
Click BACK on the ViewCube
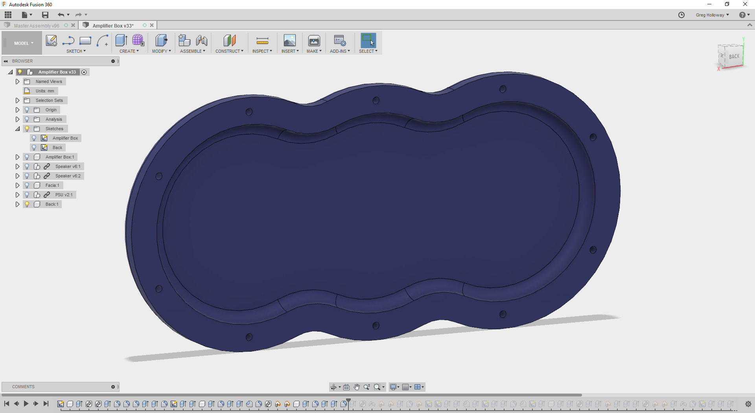(734, 56)
